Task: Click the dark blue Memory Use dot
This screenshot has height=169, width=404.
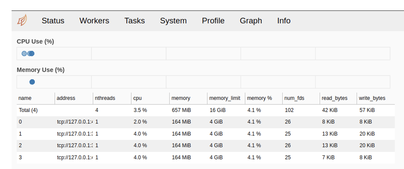Action: tap(32, 82)
